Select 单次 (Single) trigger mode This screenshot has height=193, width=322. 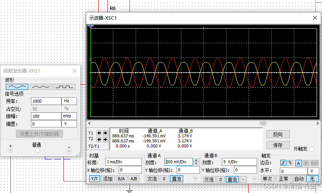267,179
